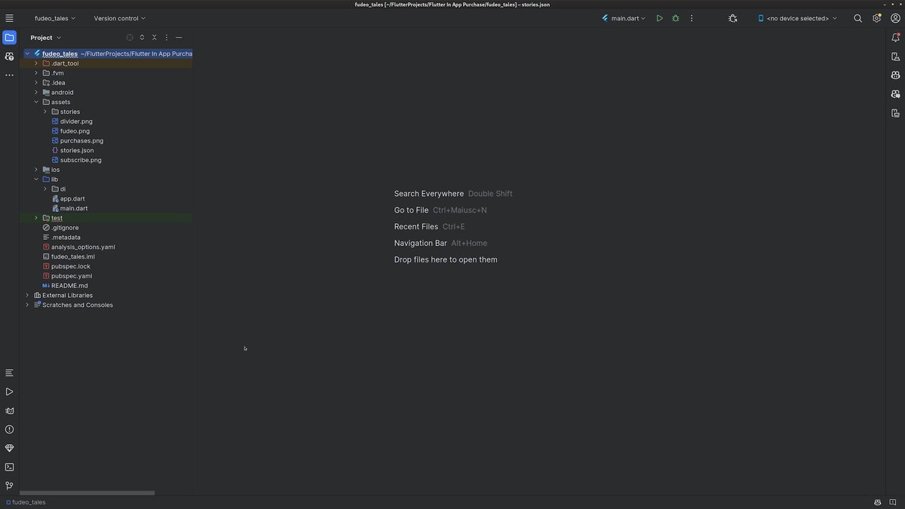Click the Search Everywhere magnifier icon
This screenshot has width=905, height=509.
point(857,18)
